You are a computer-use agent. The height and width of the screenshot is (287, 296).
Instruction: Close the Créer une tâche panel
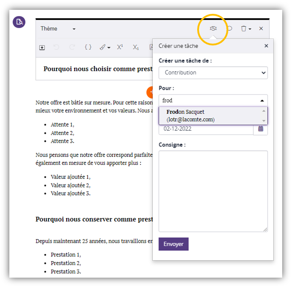[x=266, y=46]
